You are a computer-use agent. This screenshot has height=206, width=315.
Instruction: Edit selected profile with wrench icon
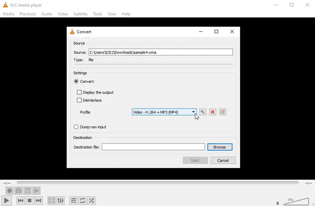[x=202, y=112]
